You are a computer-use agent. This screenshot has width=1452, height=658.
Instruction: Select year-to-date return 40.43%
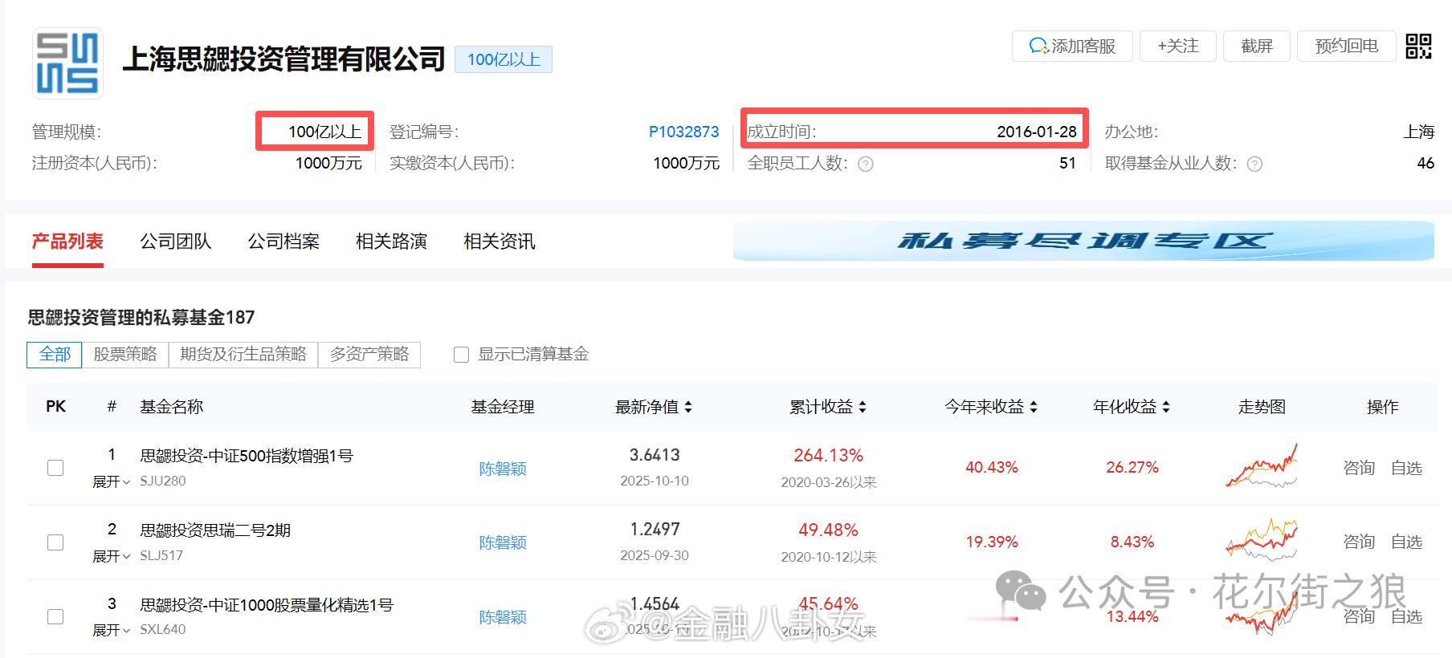click(992, 467)
